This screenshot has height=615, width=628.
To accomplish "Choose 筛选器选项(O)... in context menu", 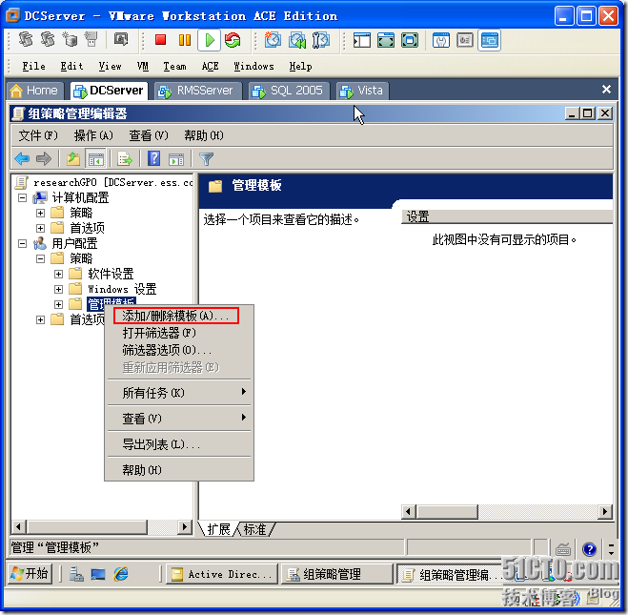I will pos(178,350).
